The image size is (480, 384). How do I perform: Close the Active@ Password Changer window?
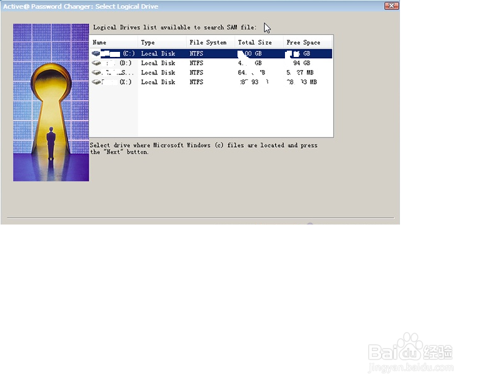pyautogui.click(x=391, y=6)
